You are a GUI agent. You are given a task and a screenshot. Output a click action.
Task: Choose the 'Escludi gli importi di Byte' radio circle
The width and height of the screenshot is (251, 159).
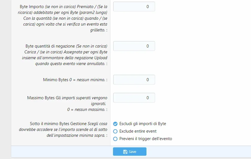(115, 124)
